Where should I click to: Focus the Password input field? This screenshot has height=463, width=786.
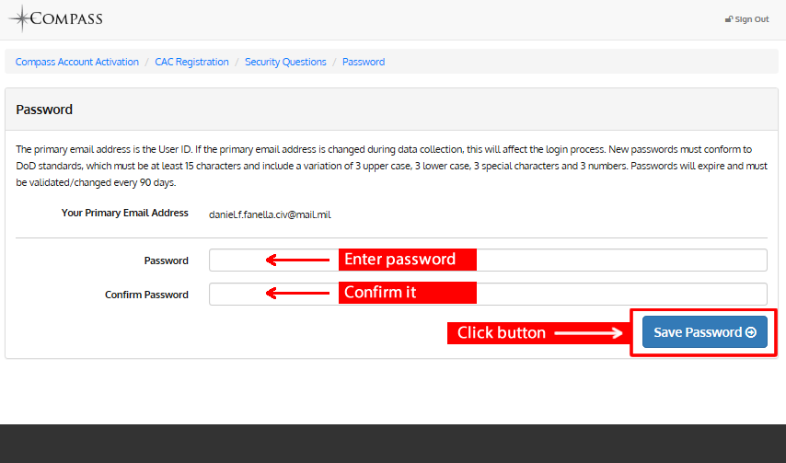488,260
